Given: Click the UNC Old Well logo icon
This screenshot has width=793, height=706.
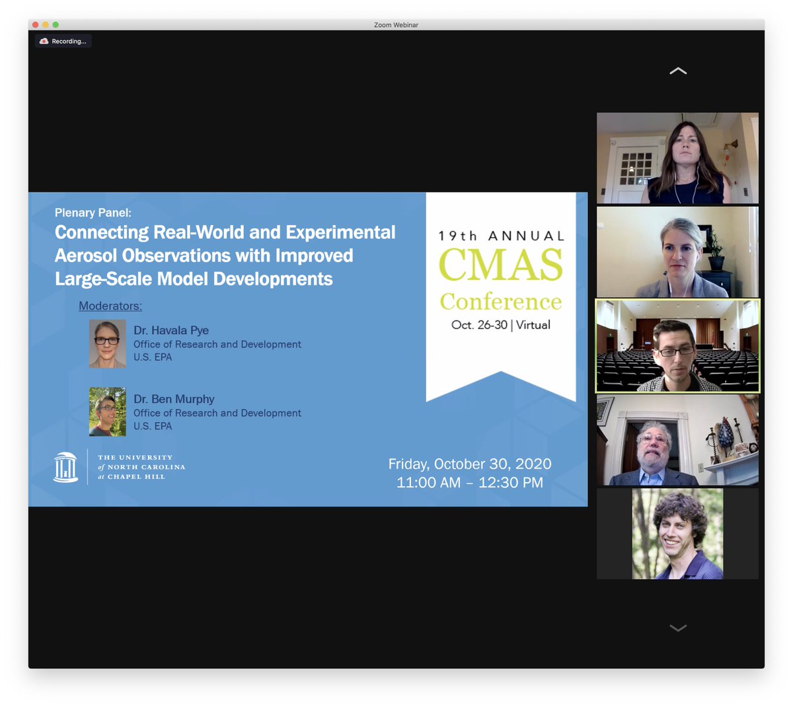Looking at the screenshot, I should [65, 467].
